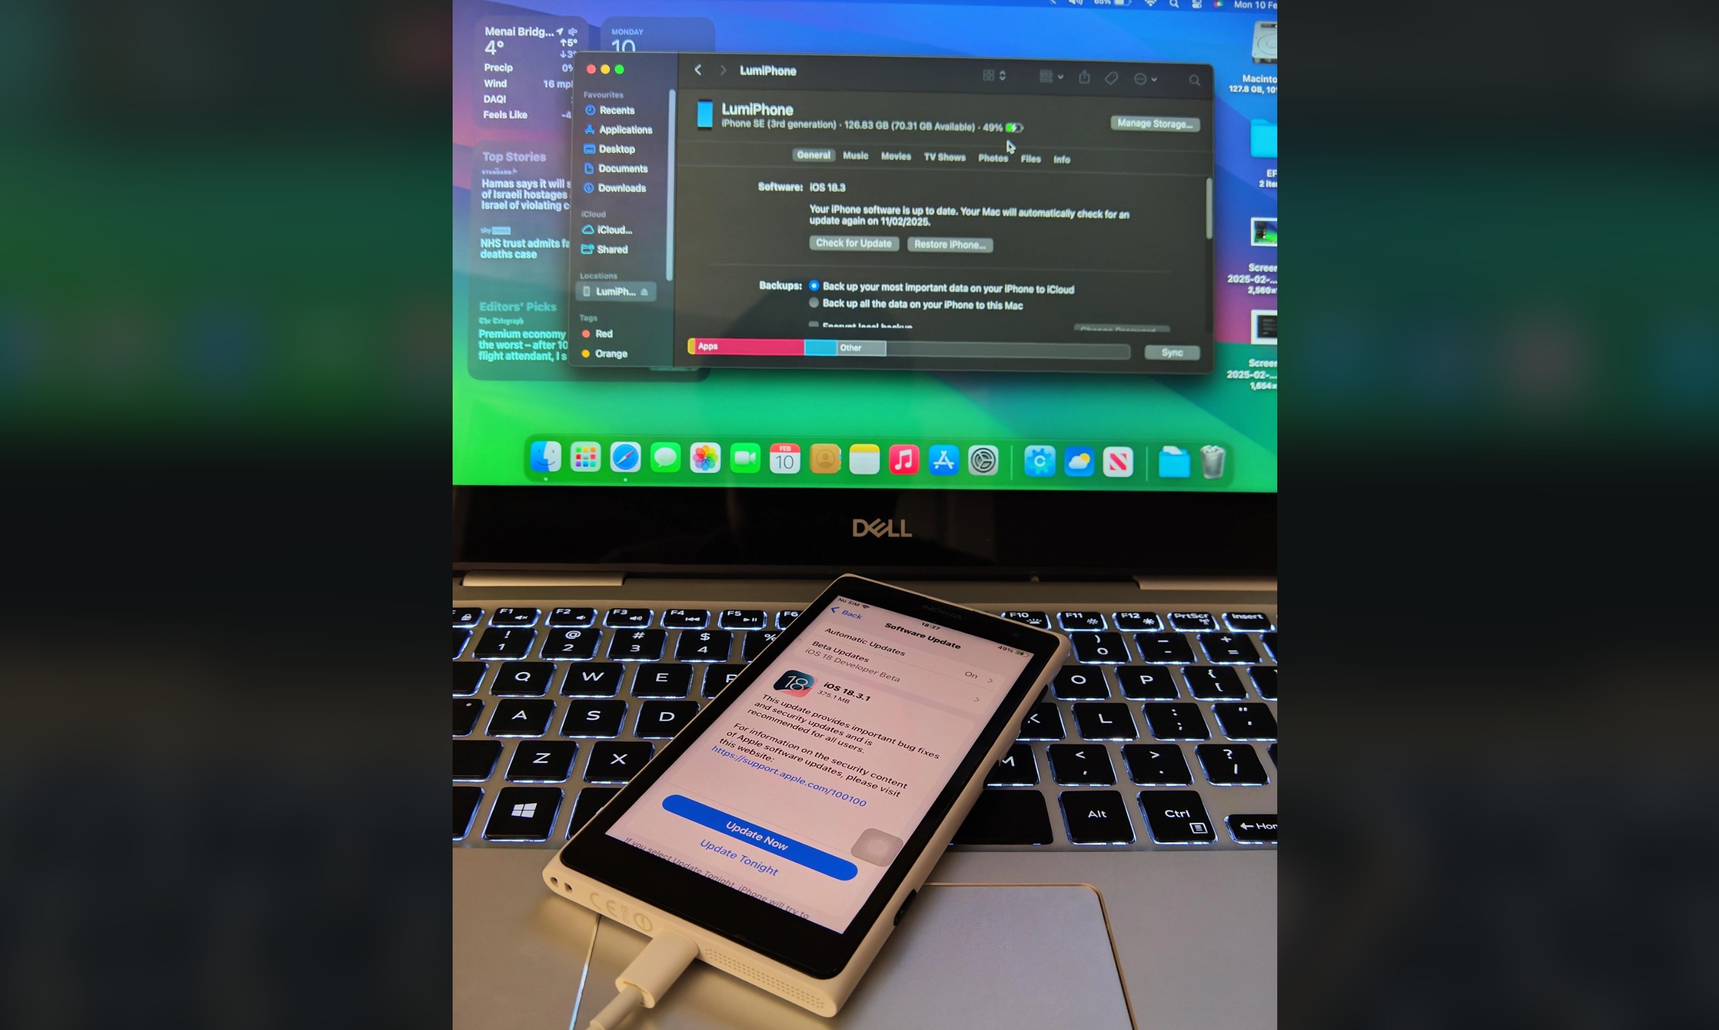Open Music app icon in dock
Screen dimensions: 1719x1030
901,458
